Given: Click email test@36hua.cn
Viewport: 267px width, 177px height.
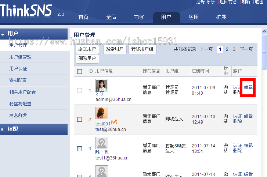Looking at the screenshot, I should coord(111,129).
